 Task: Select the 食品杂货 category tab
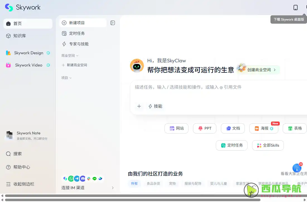(153, 184)
